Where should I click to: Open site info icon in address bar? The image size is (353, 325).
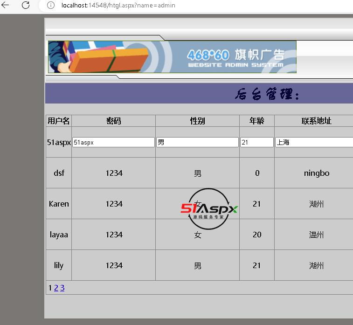coord(51,5)
